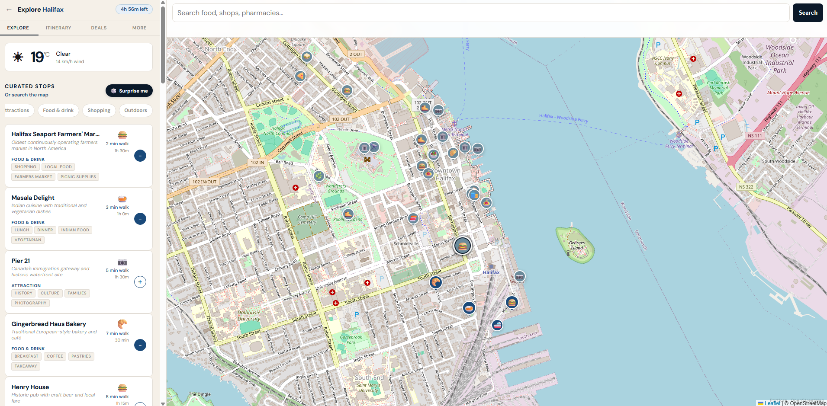The width and height of the screenshot is (827, 406).
Task: Go to the Deals tab
Action: pyautogui.click(x=99, y=28)
